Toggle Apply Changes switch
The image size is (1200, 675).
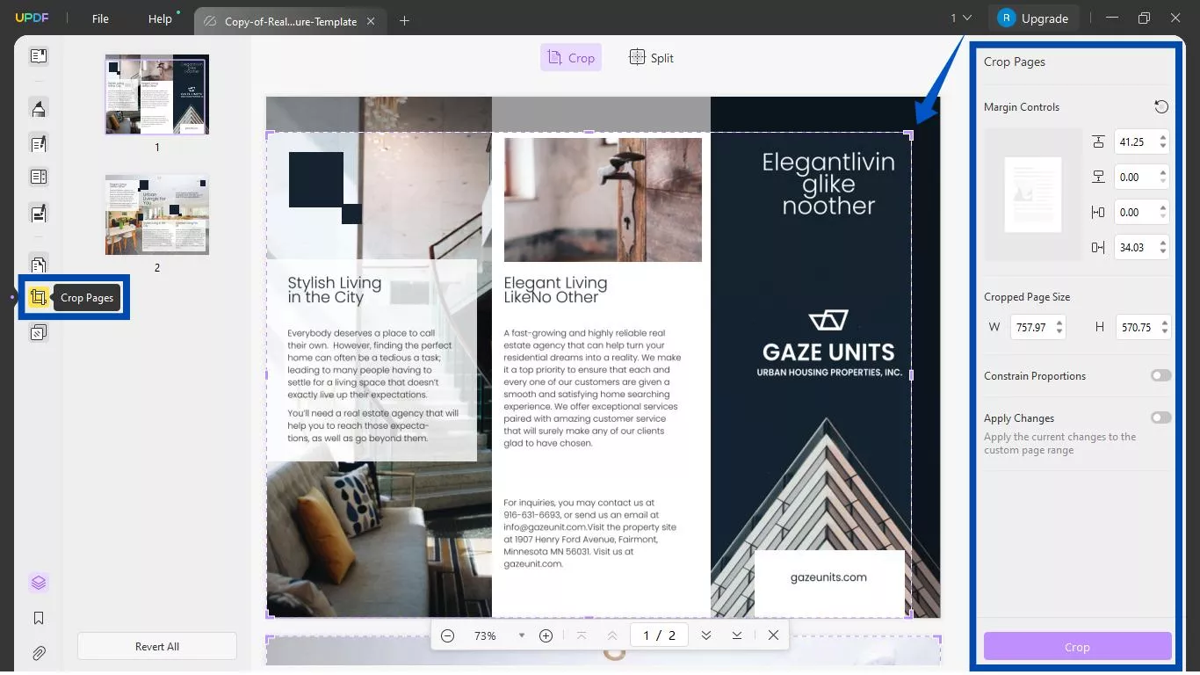click(1161, 417)
